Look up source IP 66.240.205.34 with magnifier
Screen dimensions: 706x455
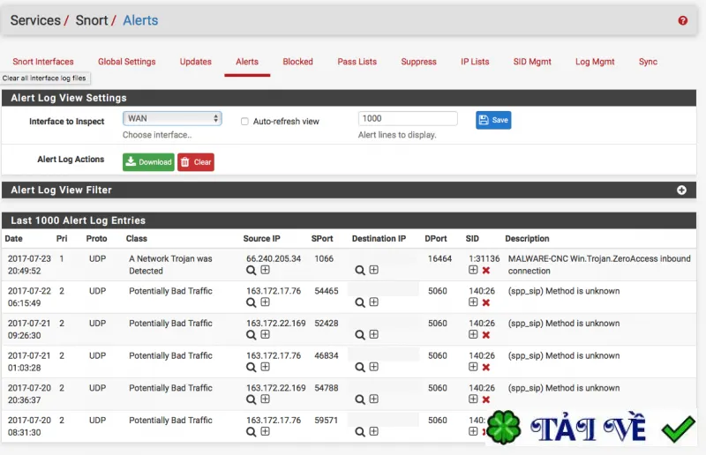pos(252,271)
